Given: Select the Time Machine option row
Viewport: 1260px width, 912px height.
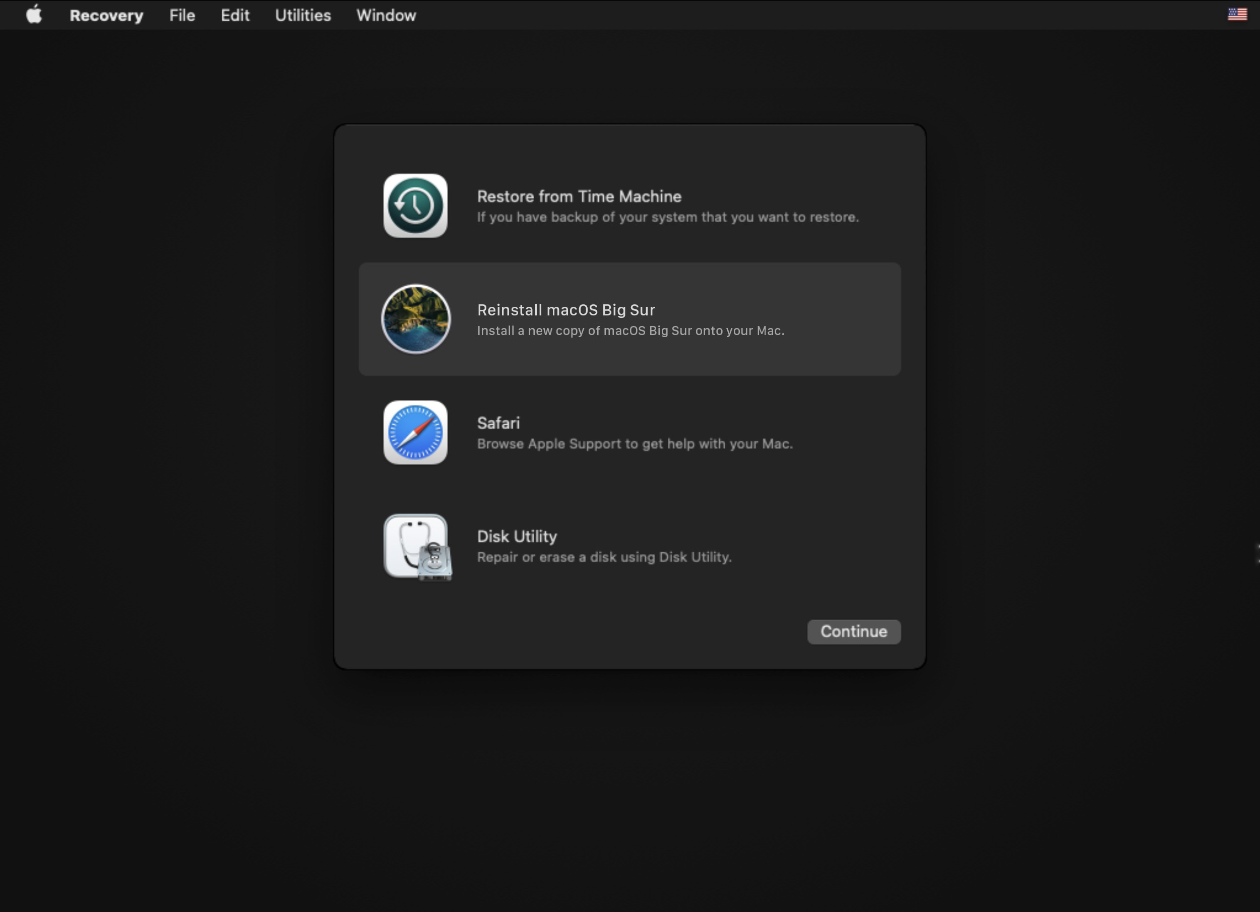Looking at the screenshot, I should [x=629, y=205].
